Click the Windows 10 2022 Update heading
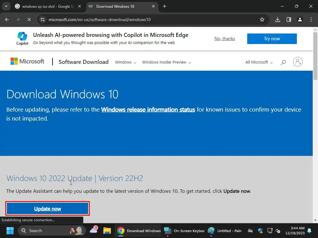Image resolution: width=318 pixels, height=238 pixels. (75, 178)
